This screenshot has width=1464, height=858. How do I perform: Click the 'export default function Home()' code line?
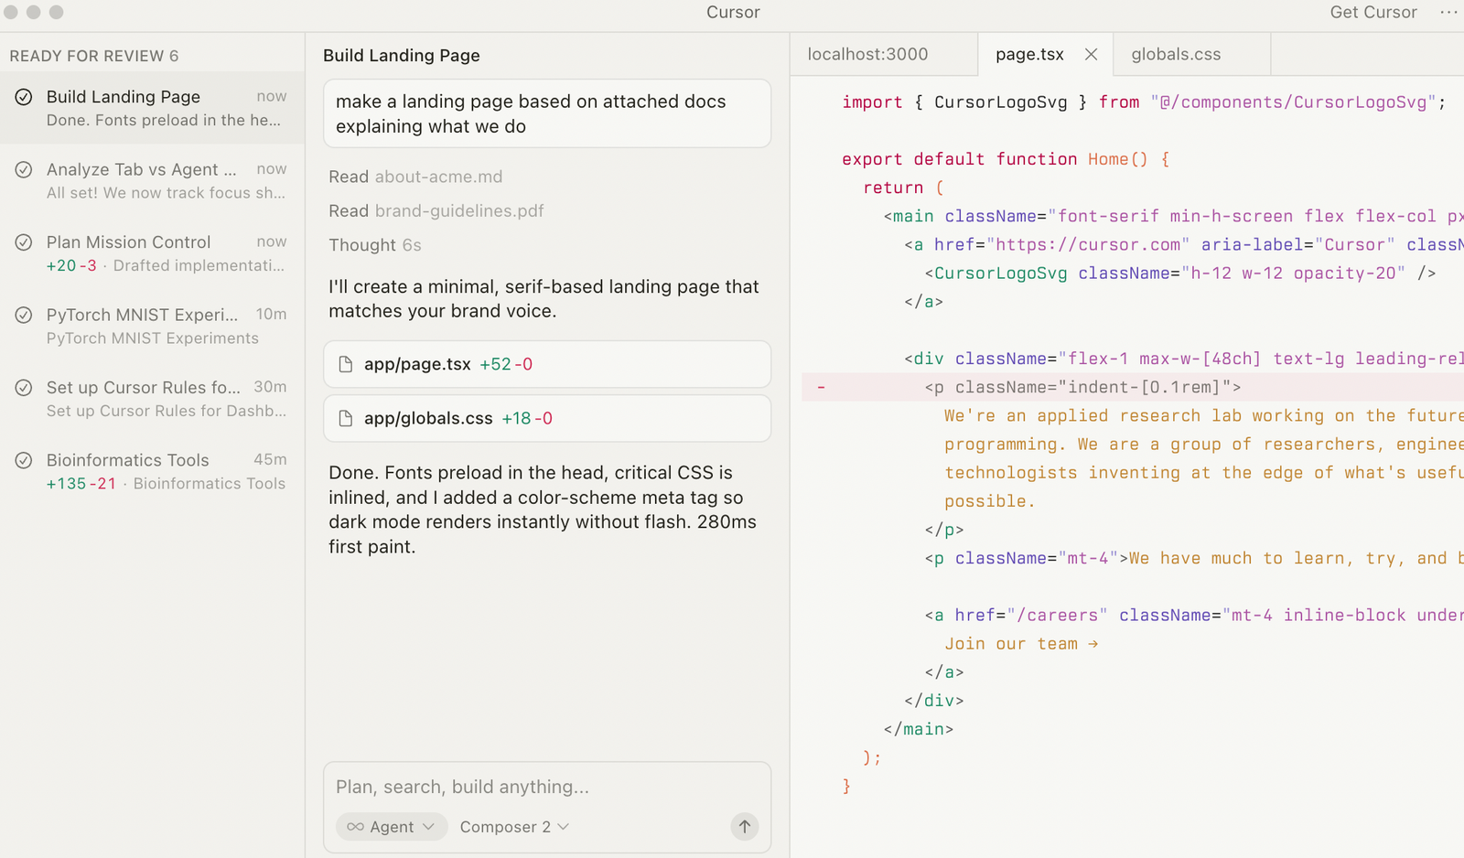point(1006,159)
